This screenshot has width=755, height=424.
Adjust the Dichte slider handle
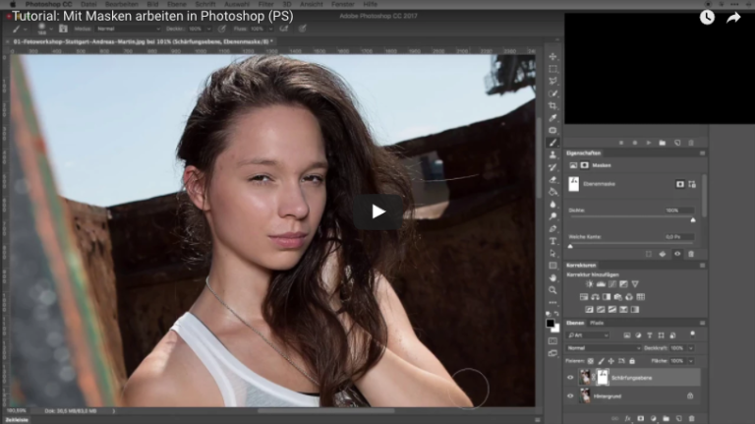pos(693,220)
